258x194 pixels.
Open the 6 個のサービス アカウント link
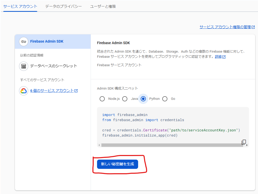52,91
